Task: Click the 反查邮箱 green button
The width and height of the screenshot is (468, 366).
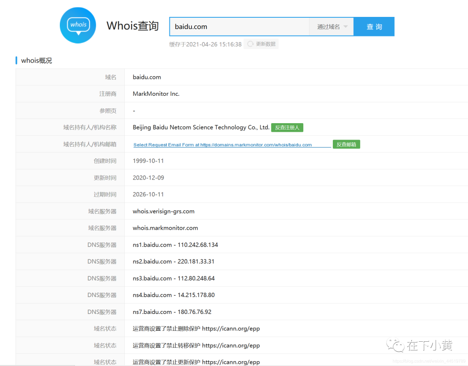Action: [346, 144]
